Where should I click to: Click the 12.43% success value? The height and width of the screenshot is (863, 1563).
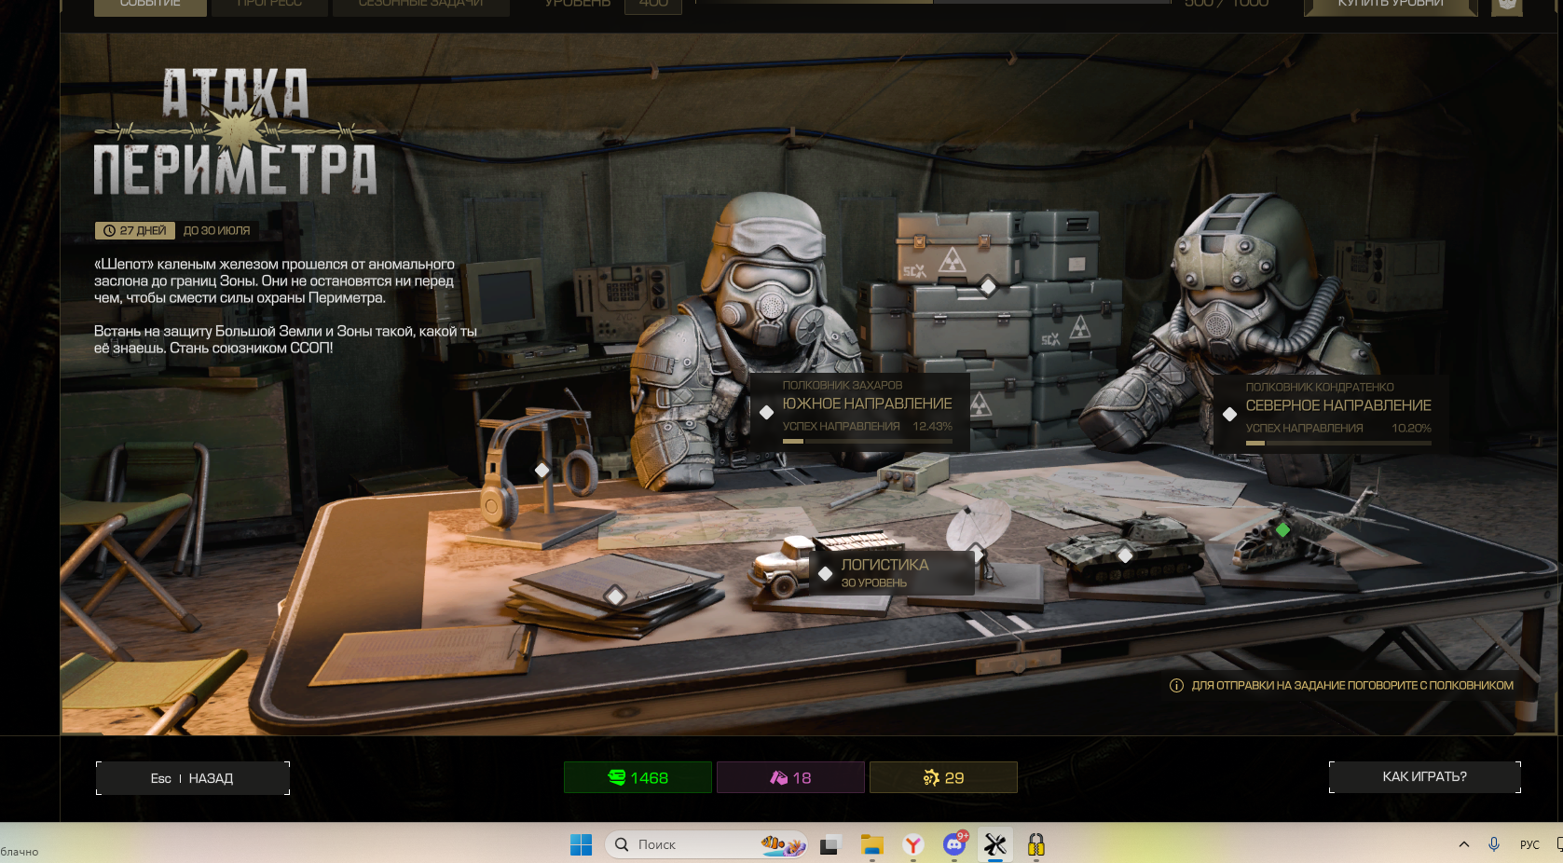point(932,426)
